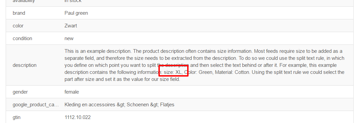Viewport: 356px width, 123px height.
Task: Click the gender field label
Action: click(x=20, y=92)
